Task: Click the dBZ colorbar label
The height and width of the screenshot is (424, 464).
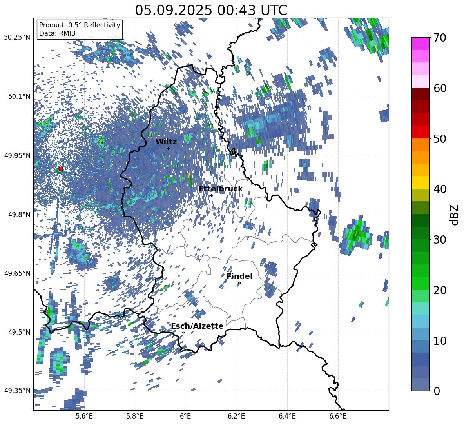Action: pyautogui.click(x=454, y=215)
